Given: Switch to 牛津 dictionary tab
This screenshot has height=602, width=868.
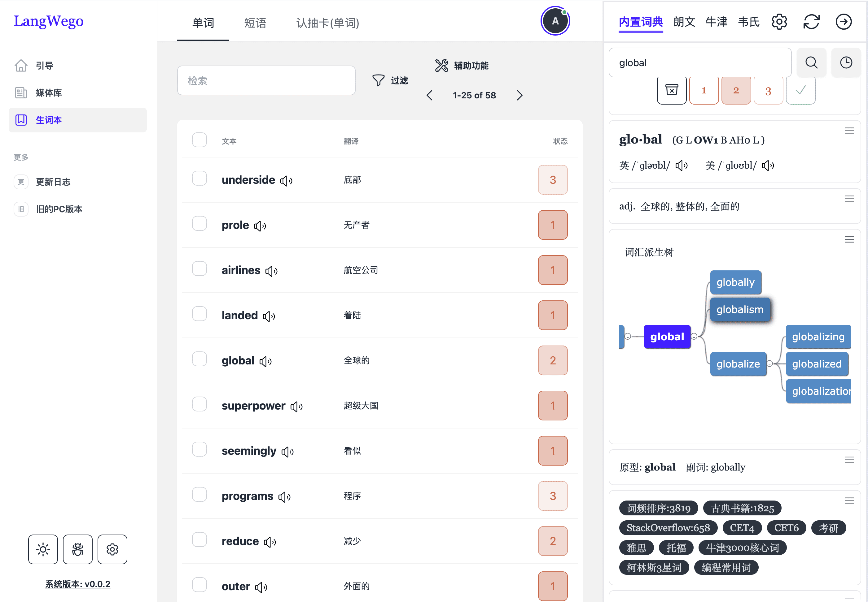Looking at the screenshot, I should pos(716,22).
